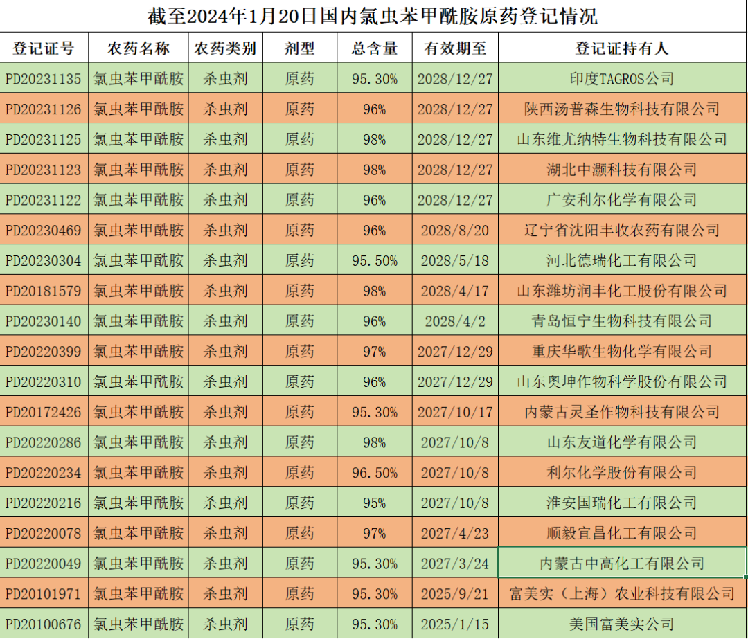This screenshot has height=639, width=748.
Task: Select the title cell 截至2024年1月20日国内氯虫苯甲酰胺原药登记情况
Action: click(373, 16)
